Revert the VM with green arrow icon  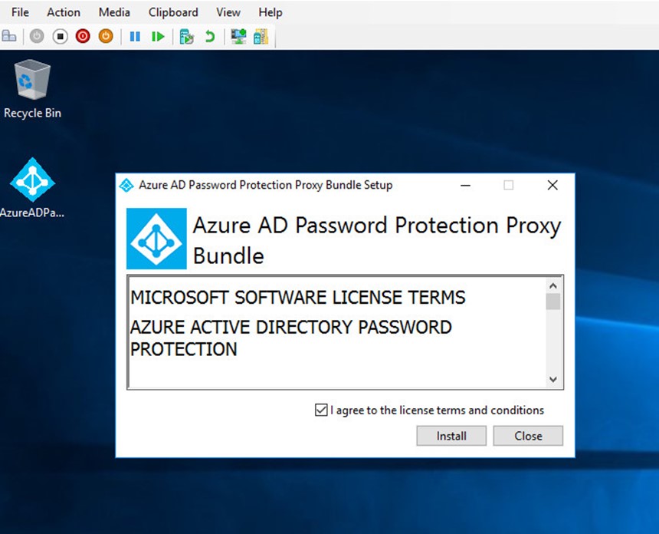click(x=209, y=37)
